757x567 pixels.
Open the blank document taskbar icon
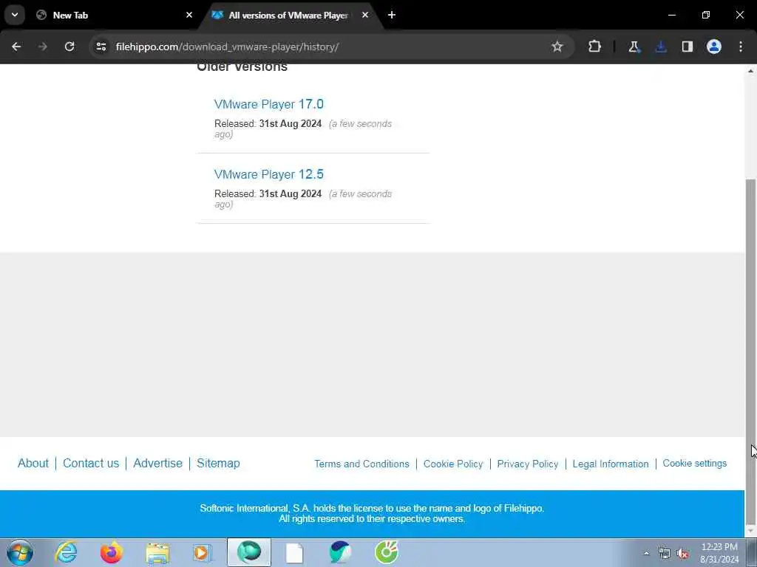click(x=294, y=552)
